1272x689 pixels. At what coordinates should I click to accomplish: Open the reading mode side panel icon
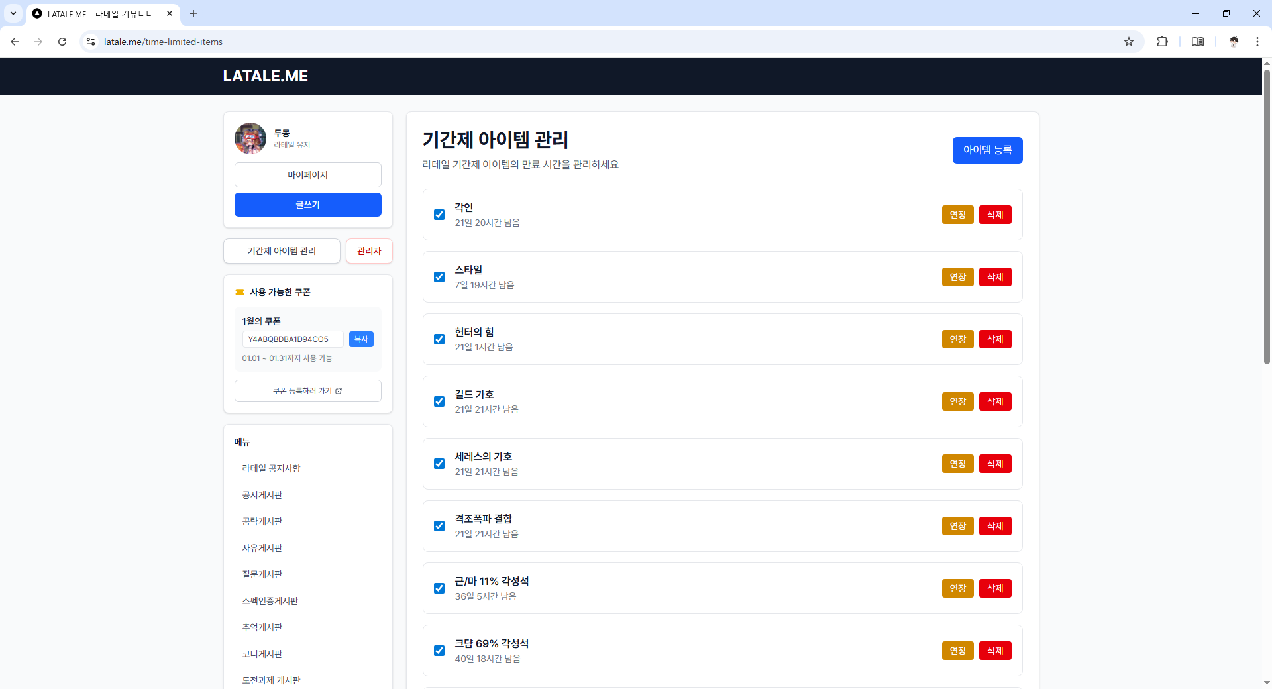[x=1198, y=42]
